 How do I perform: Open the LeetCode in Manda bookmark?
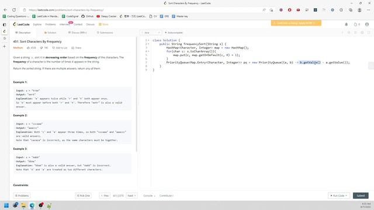(x=46, y=16)
